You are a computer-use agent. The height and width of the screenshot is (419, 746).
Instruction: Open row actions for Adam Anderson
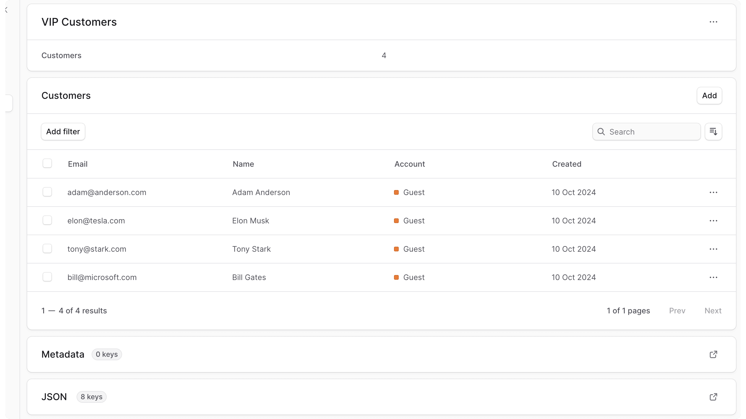(x=713, y=192)
